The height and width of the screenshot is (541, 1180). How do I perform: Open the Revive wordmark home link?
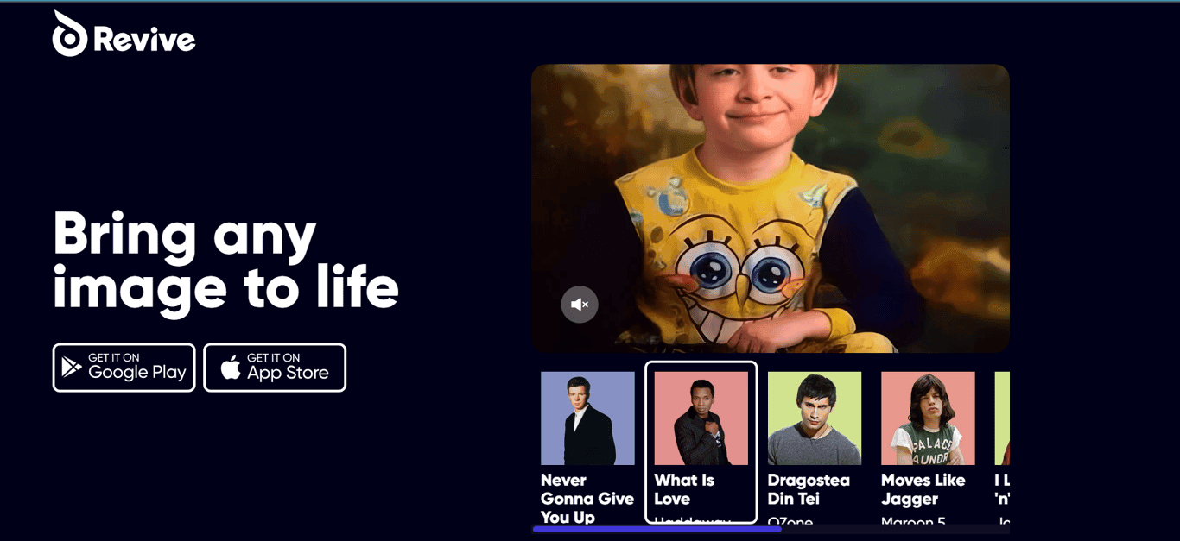coord(144,39)
